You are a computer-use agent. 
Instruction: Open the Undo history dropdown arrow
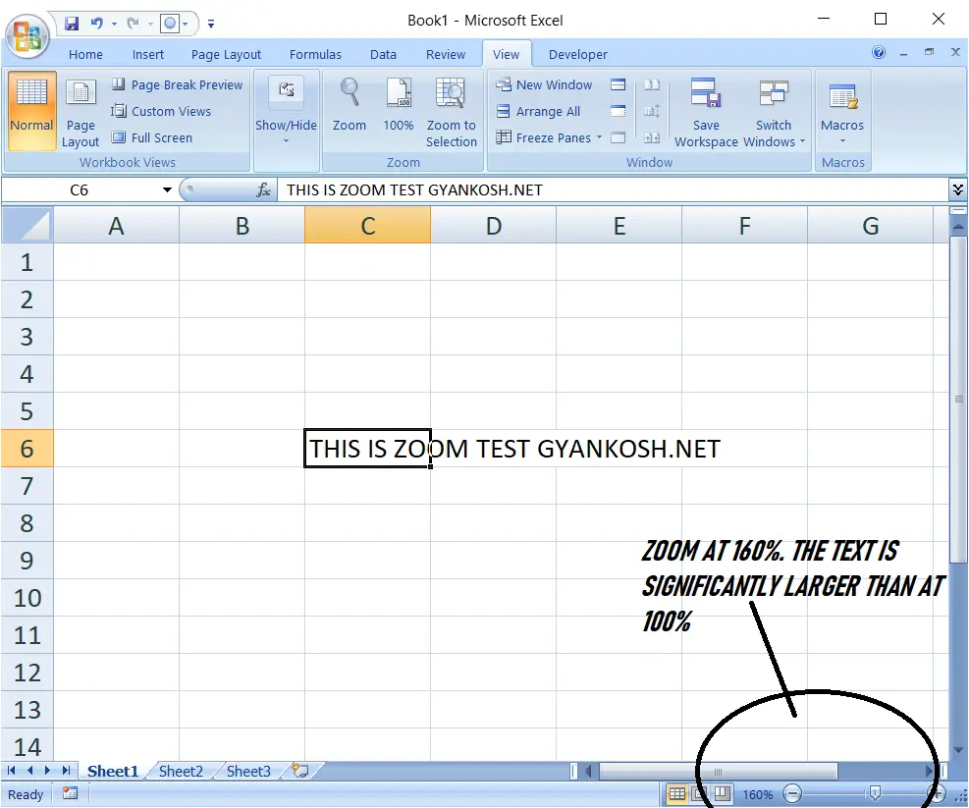pyautogui.click(x=114, y=25)
